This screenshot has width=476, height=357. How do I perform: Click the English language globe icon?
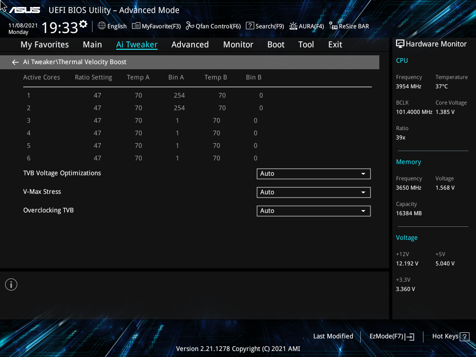point(102,26)
